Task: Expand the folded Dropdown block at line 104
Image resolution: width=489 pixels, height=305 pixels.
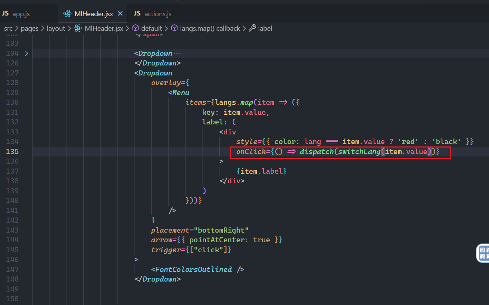Action: point(27,53)
